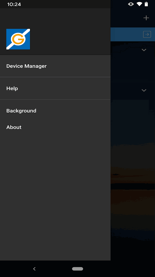Tap the vibrate mode status icon
155x277 pixels.
[x=131, y=4]
